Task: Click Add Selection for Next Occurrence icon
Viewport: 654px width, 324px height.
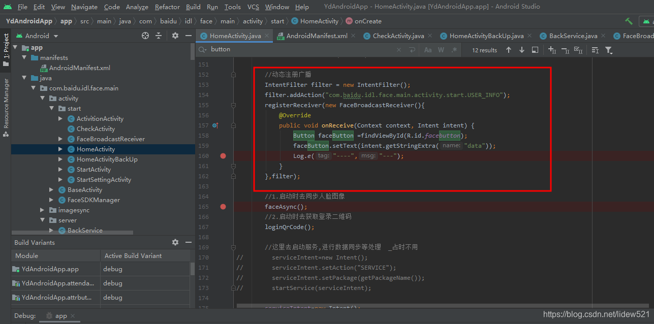Action: tap(552, 50)
